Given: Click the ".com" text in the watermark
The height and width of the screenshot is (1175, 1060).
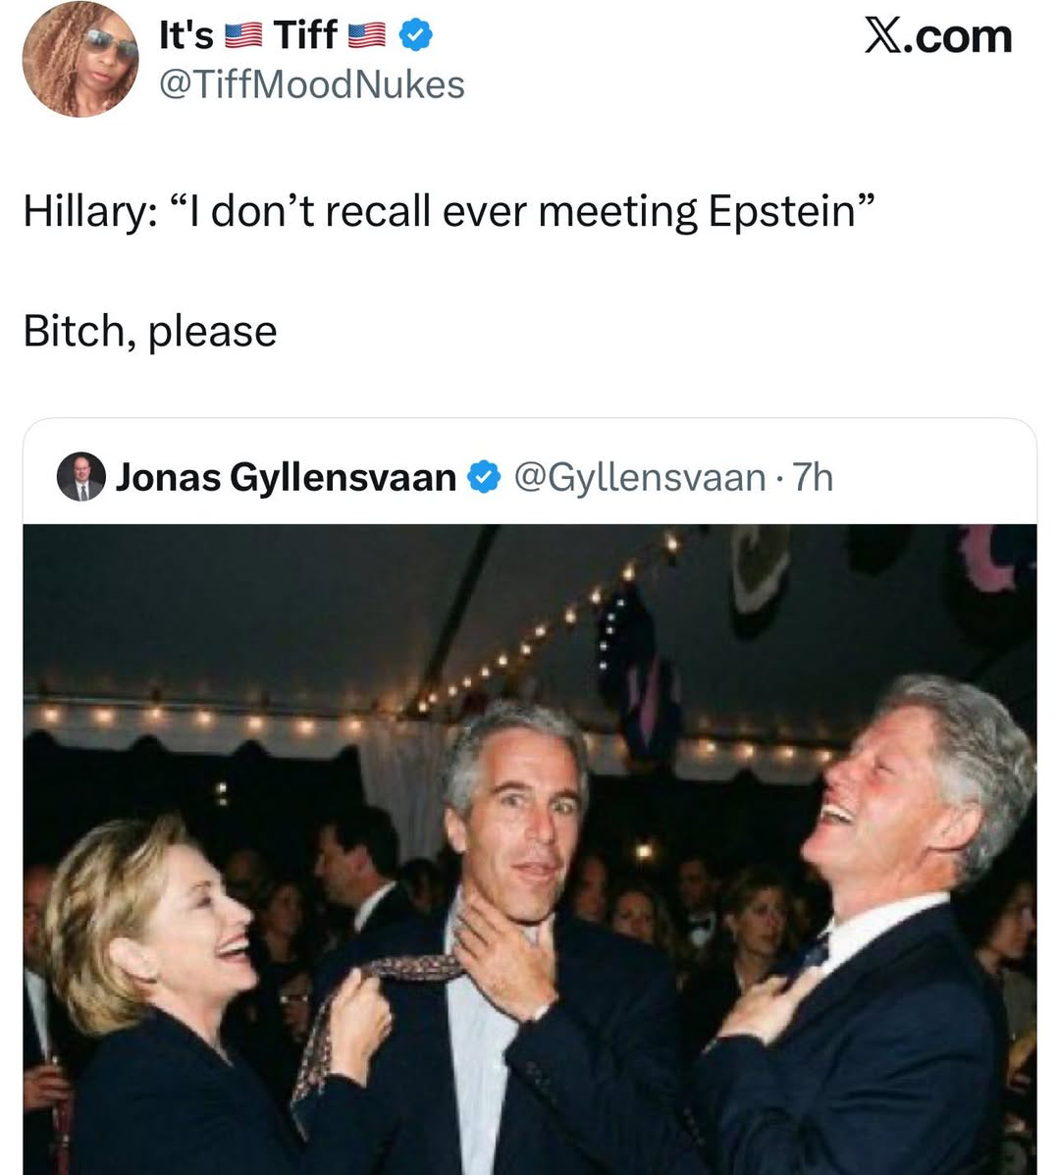Looking at the screenshot, I should 965,36.
